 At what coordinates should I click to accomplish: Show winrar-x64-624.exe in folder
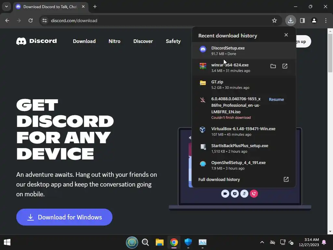coord(273,66)
